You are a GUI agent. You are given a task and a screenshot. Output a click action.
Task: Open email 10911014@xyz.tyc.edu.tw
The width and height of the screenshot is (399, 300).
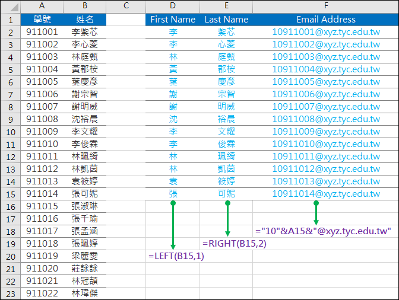pyautogui.click(x=326, y=194)
